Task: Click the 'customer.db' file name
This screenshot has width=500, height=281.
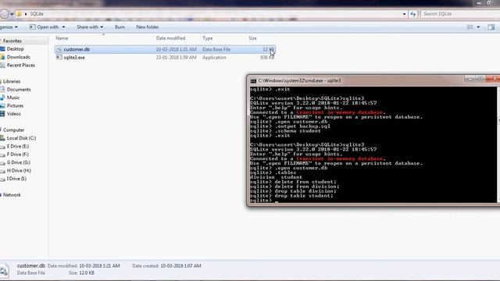Action: pyautogui.click(x=77, y=49)
